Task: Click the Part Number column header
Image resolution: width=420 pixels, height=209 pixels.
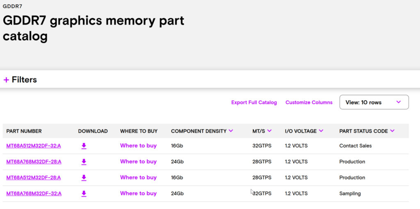Action: click(x=24, y=131)
